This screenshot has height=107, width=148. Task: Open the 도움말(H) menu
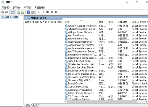point(40,7)
